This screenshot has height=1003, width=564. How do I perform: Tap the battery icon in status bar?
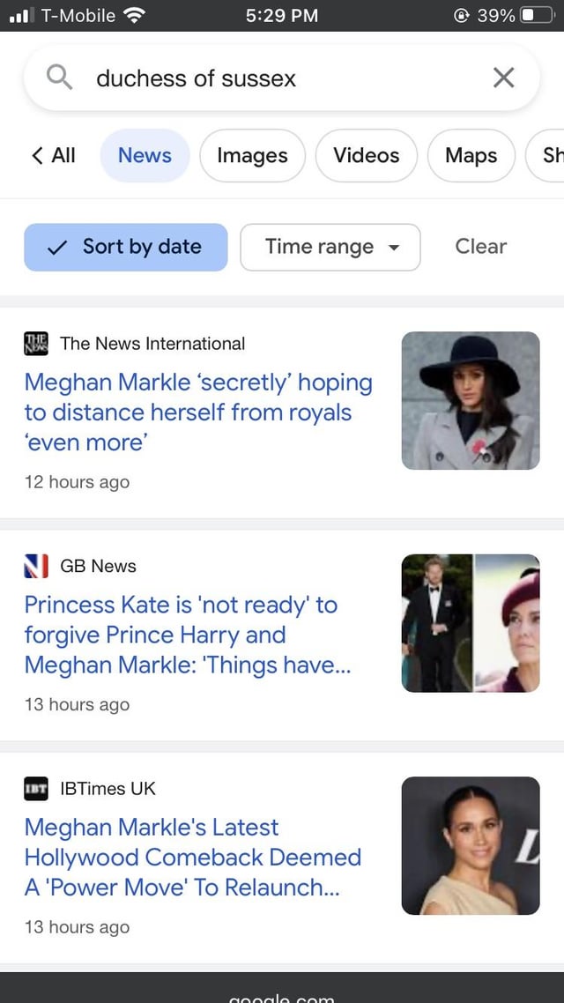[534, 15]
